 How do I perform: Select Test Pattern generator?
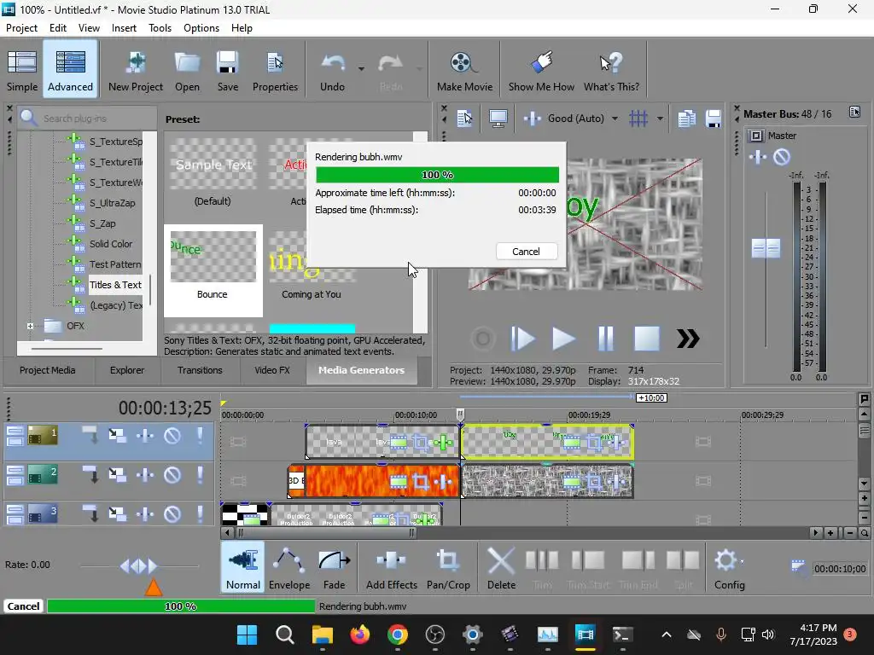point(115,264)
